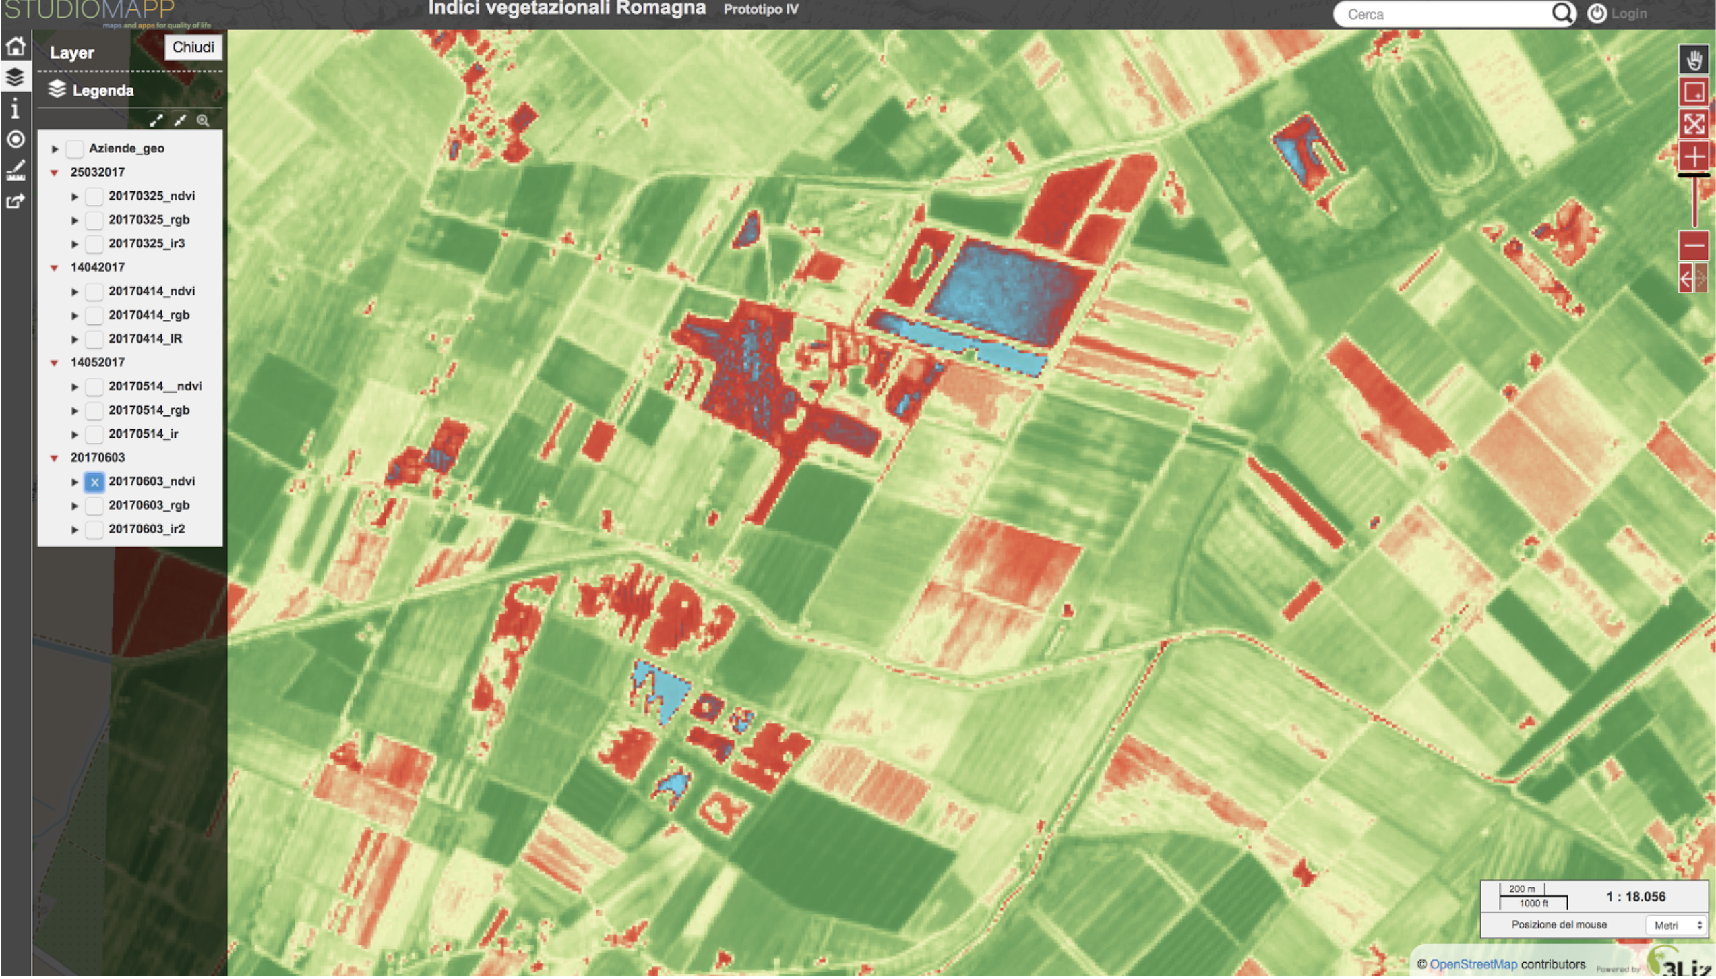Screen dimensions: 1716x979
Task: Click the legend zoom magnifier icon
Action: click(203, 121)
